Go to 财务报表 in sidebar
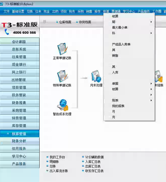166x182 pixels. click(x=20, y=103)
